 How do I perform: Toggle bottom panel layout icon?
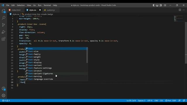tap(157, 5)
